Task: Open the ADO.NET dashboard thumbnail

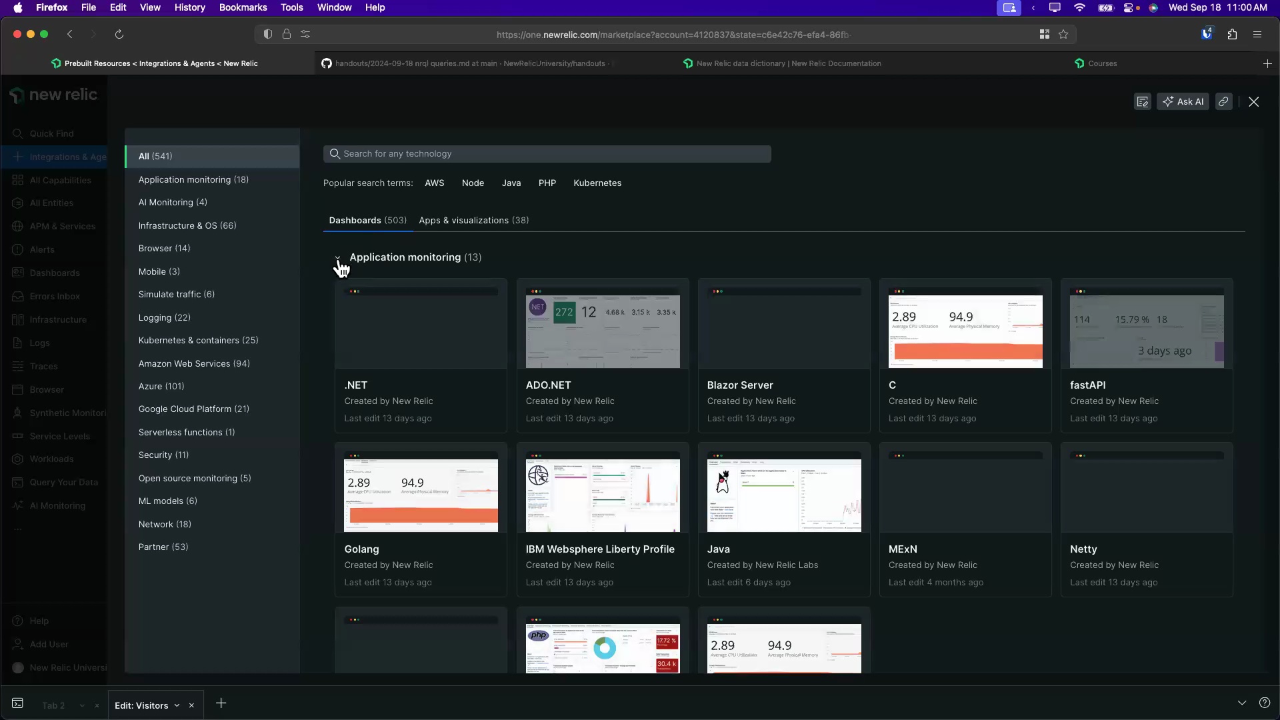Action: tap(603, 328)
